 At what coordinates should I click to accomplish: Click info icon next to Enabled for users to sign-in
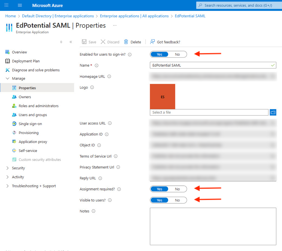(x=130, y=55)
